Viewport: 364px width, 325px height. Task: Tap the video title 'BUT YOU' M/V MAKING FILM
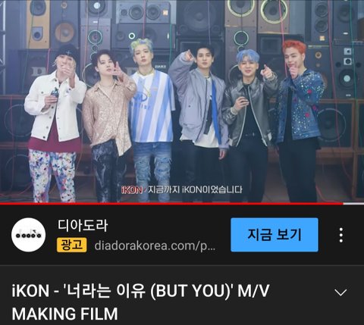tap(140, 302)
